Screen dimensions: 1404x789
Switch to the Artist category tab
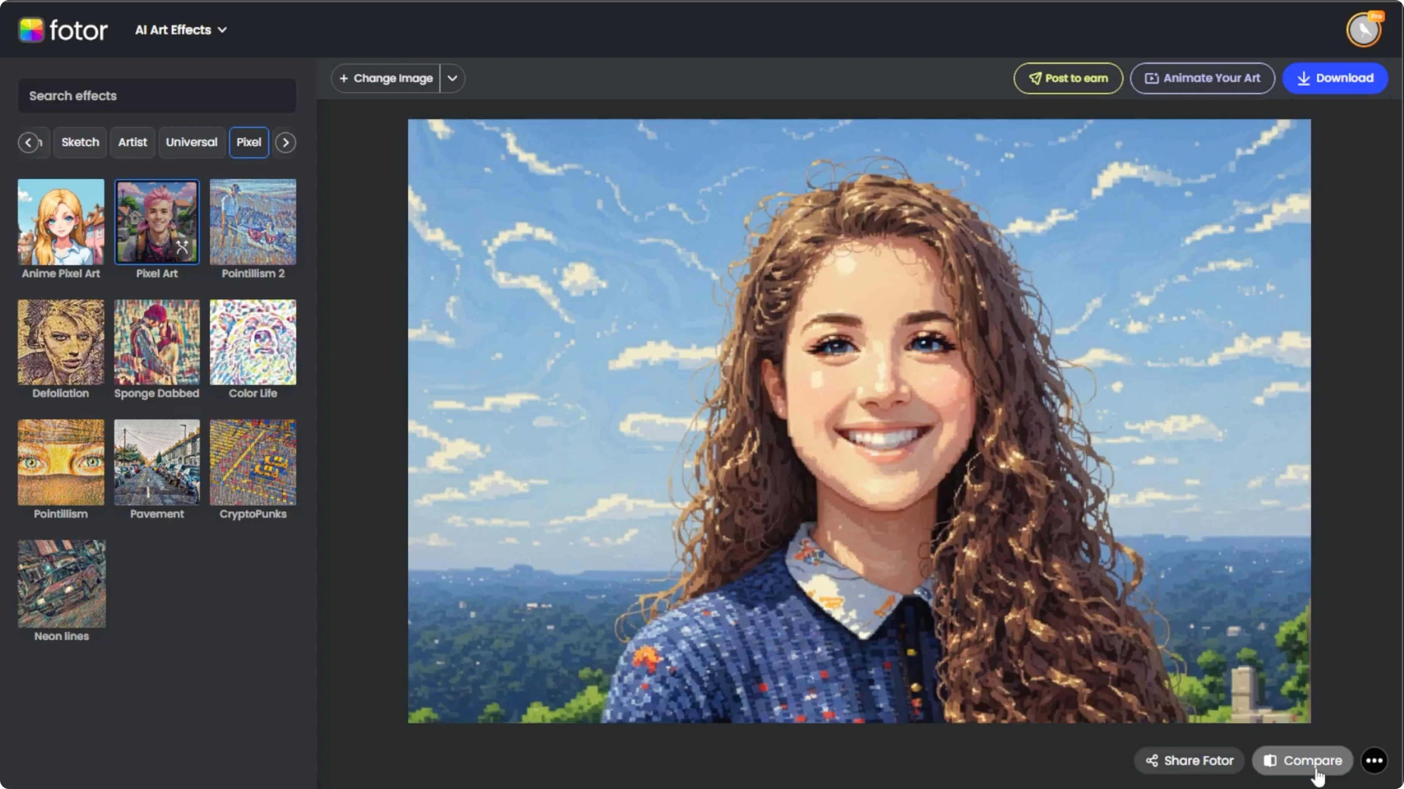tap(132, 143)
